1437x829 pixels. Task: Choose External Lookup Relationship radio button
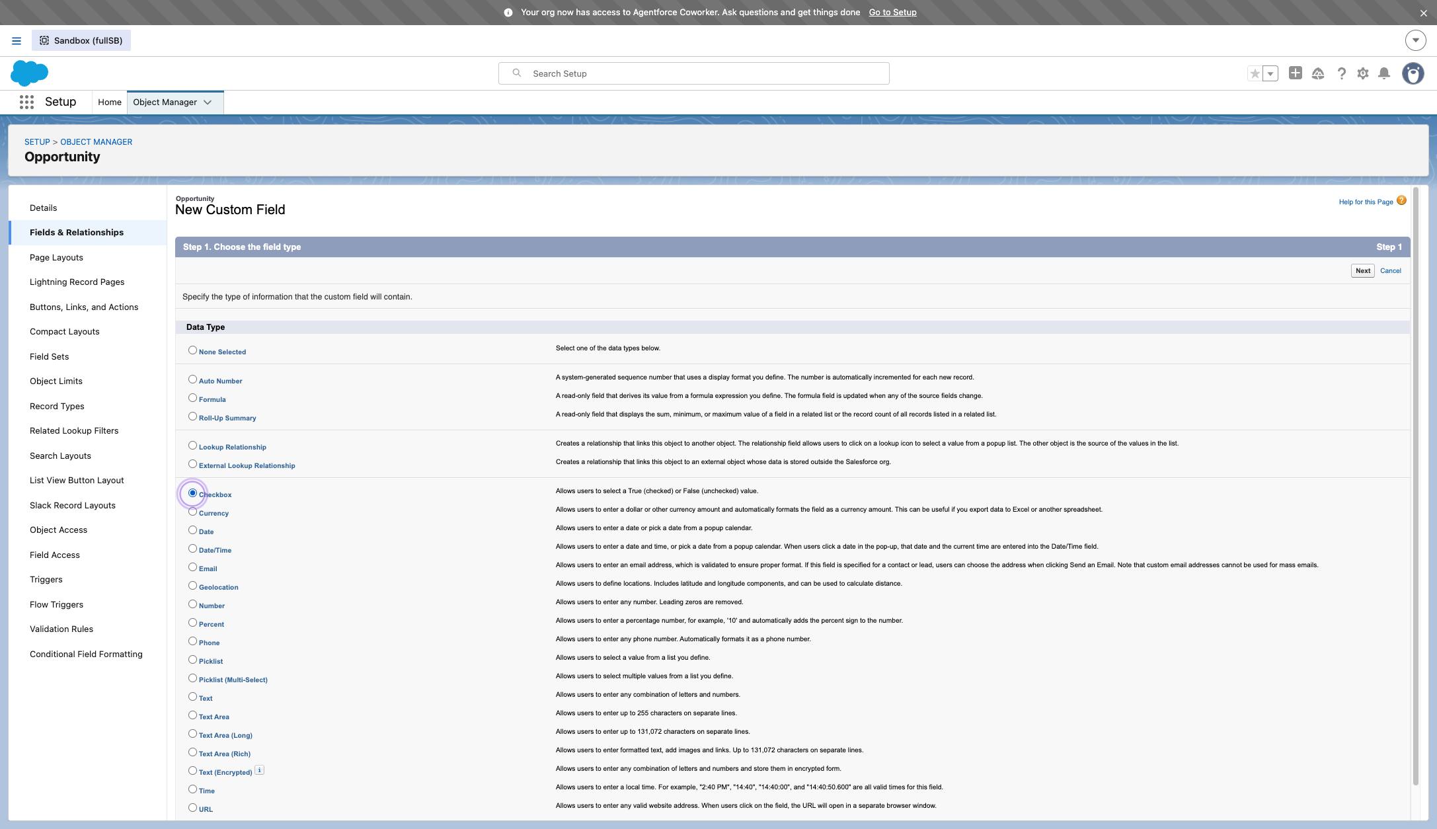pyautogui.click(x=192, y=464)
